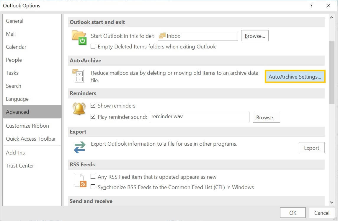
Task: Click the 'RSS Feeds' section heading
Action: point(82,165)
